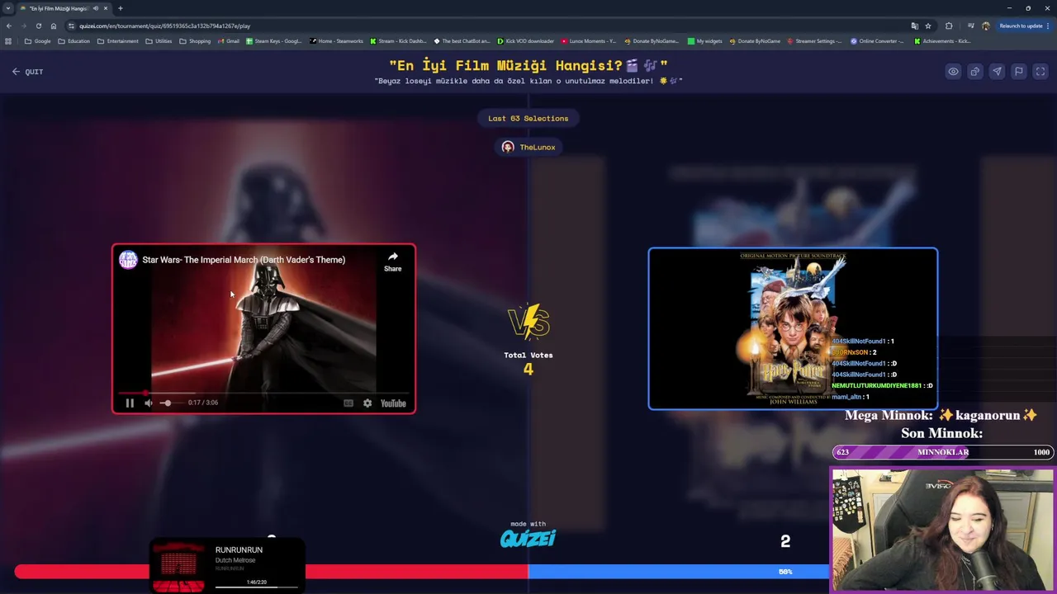Viewport: 1057px width, 594px height.
Task: Click the Share arrow on the video
Action: point(393,262)
